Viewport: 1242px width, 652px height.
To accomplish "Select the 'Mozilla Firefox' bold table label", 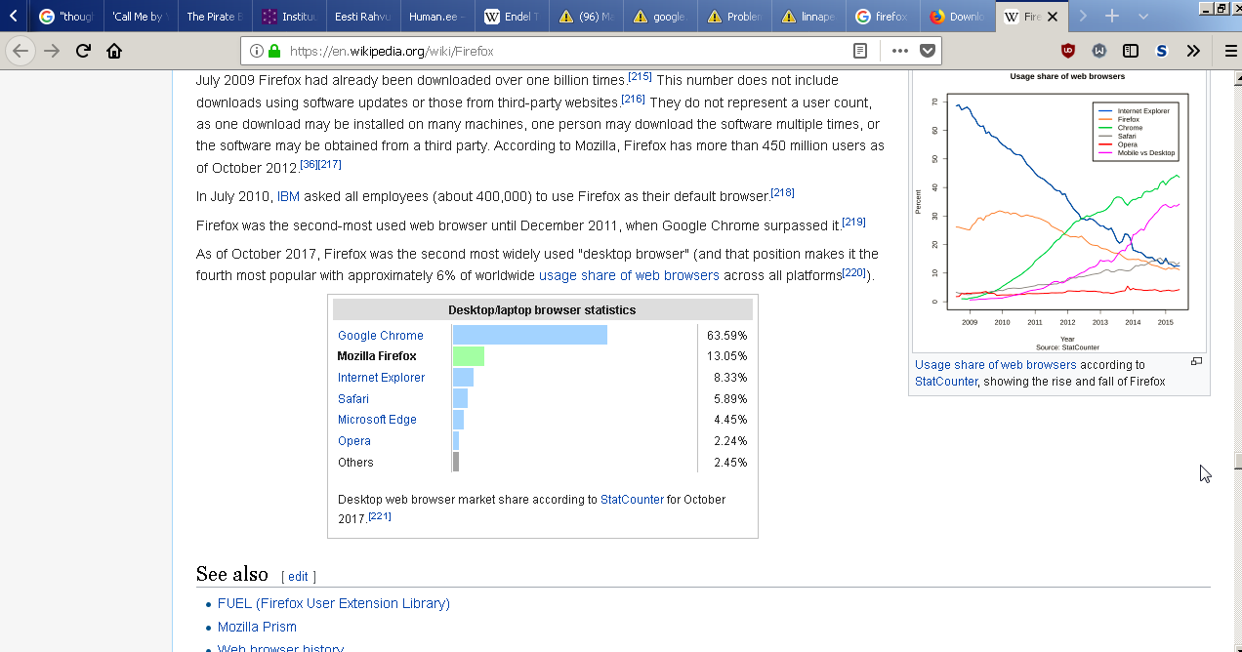I will 377,356.
